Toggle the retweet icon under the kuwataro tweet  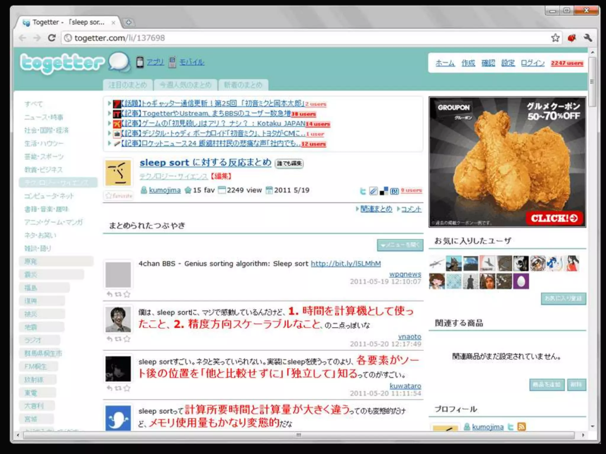(x=118, y=388)
